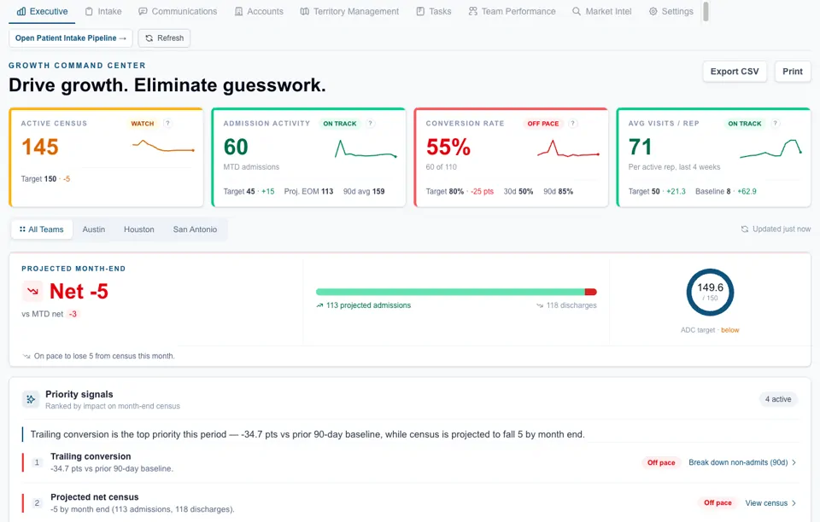Viewport: 820px width, 522px height.
Task: Click Off pace badge on Projected net census
Action: point(717,503)
